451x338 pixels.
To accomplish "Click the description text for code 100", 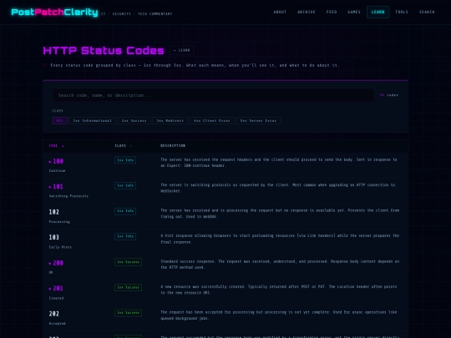I will (x=278, y=163).
